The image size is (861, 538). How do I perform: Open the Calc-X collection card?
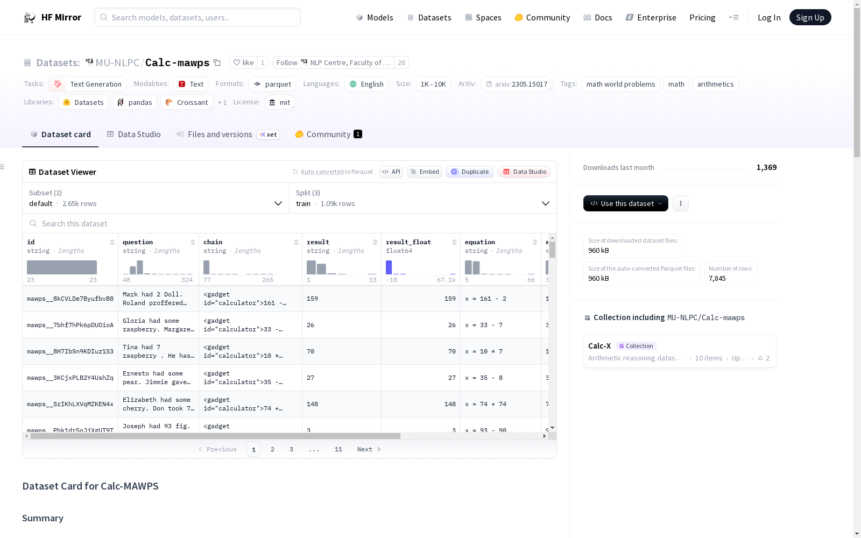pyautogui.click(x=680, y=351)
